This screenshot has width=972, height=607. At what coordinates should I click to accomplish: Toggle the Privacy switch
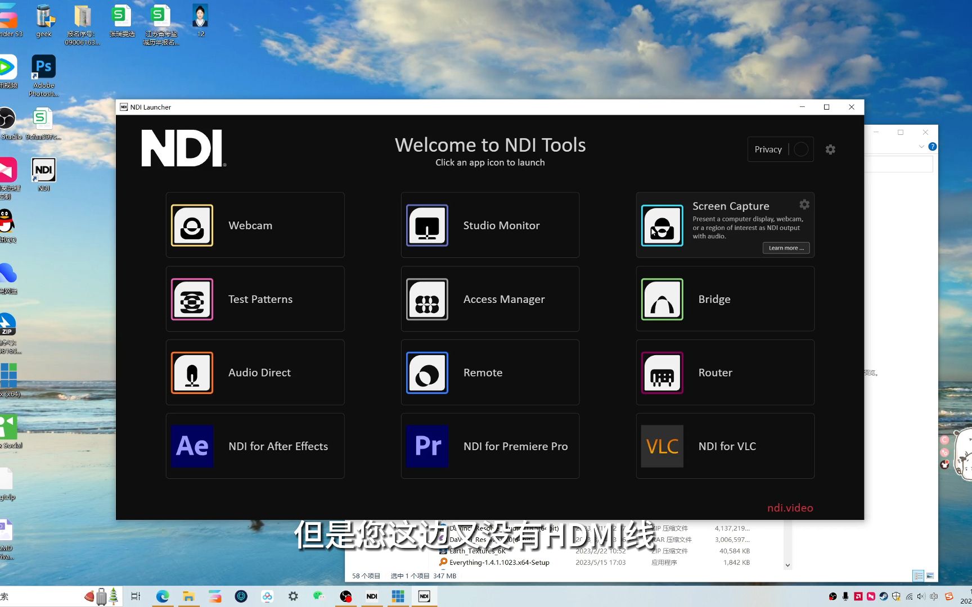(x=801, y=150)
